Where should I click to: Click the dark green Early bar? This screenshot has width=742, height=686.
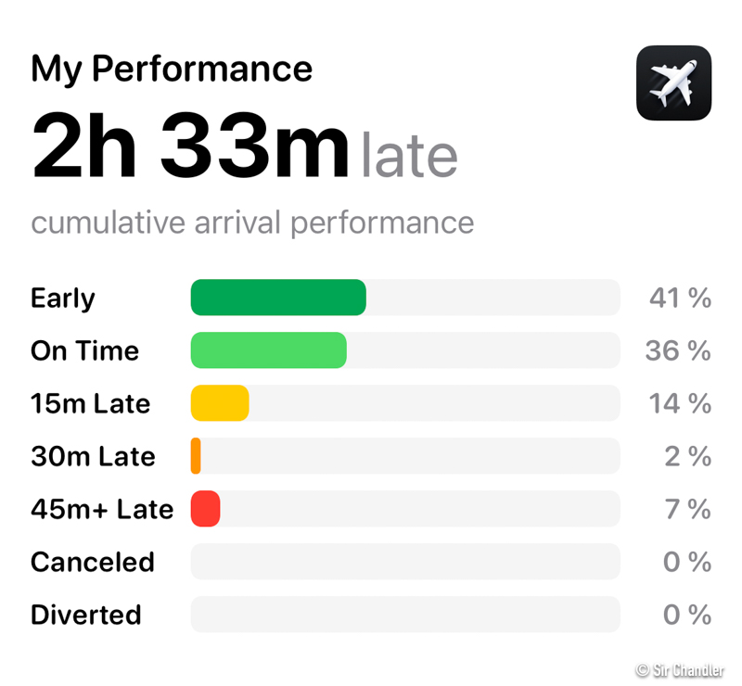click(x=278, y=298)
